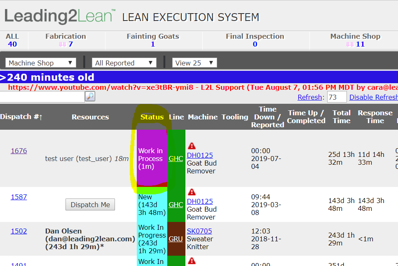This screenshot has height=266, width=398.
Task: Click the red YouTube L2L Support message
Action: tap(203, 87)
